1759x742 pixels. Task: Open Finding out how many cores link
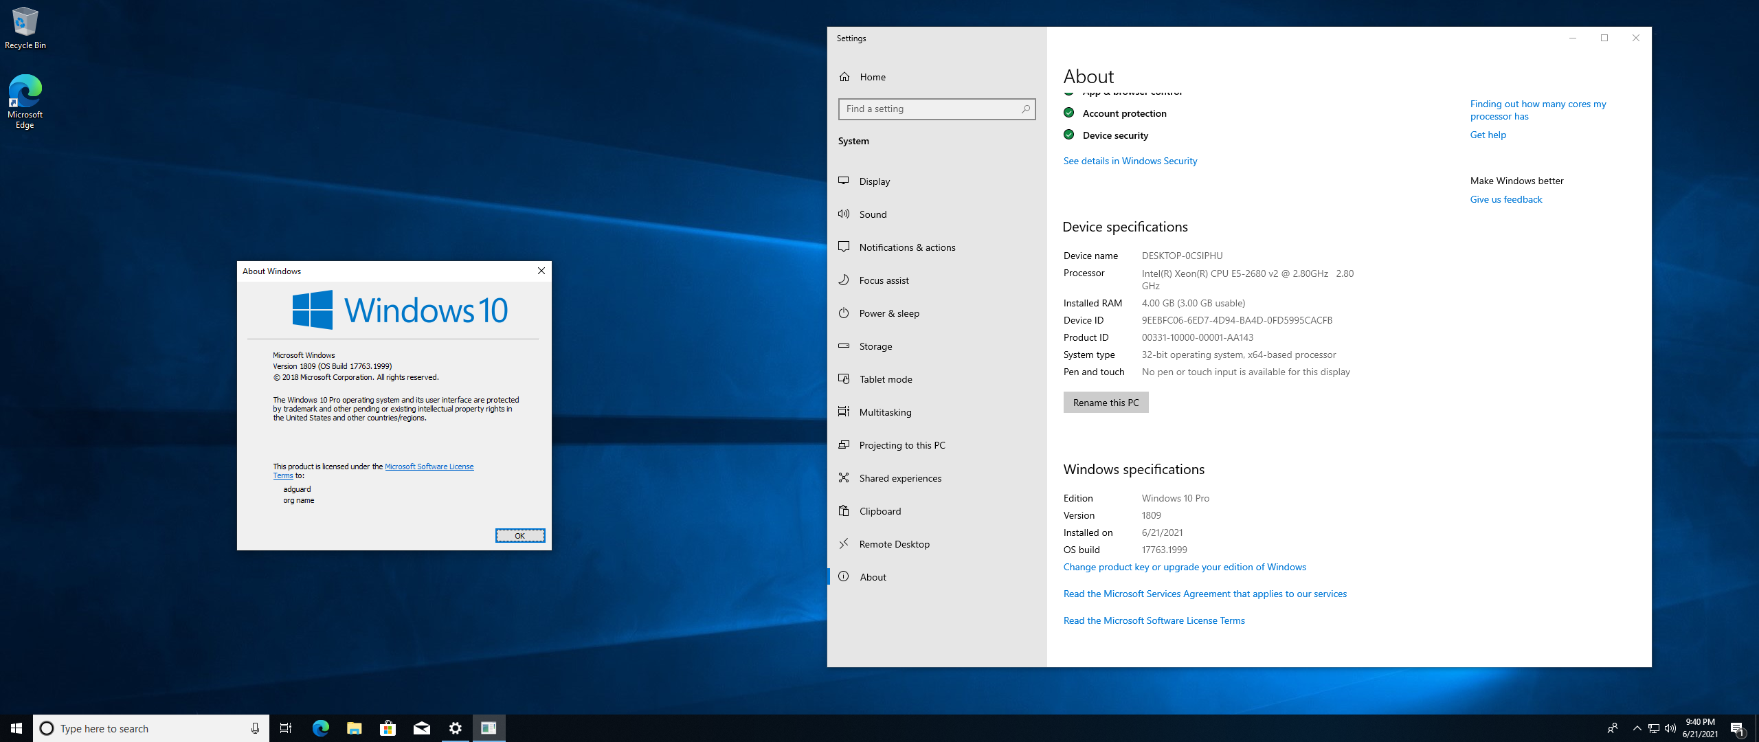point(1538,110)
